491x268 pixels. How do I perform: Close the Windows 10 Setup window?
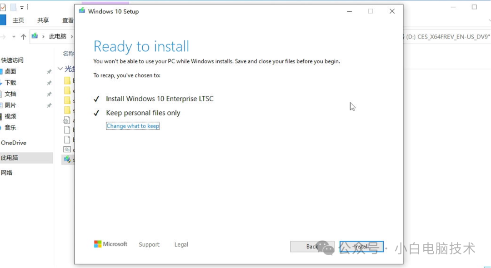tap(392, 11)
